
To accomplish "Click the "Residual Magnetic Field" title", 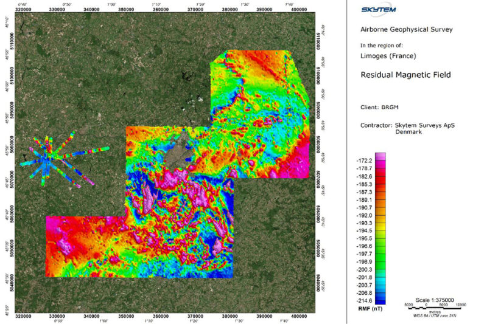I will pos(405,75).
